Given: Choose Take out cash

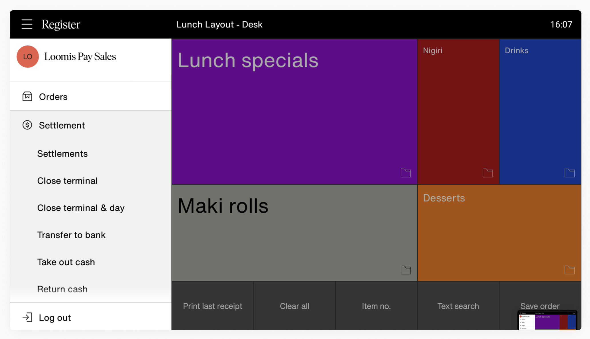Looking at the screenshot, I should [66, 262].
